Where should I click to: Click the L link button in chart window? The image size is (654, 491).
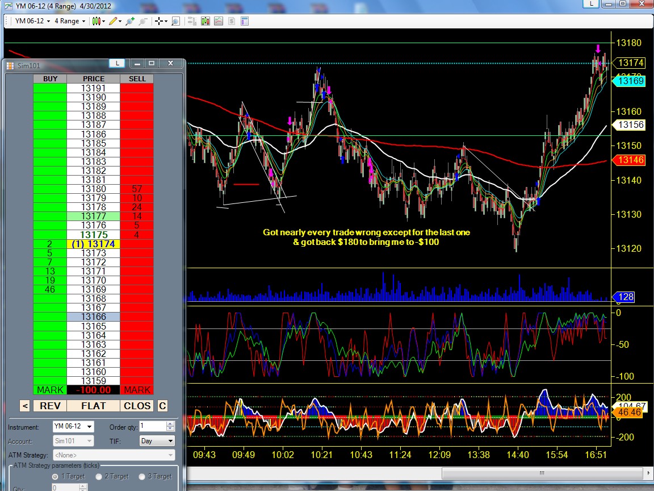pos(591,4)
